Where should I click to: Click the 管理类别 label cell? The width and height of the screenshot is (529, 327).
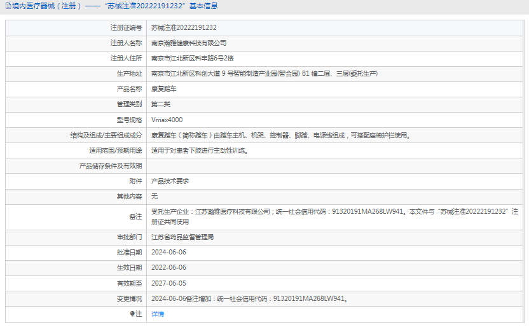[x=76, y=104]
